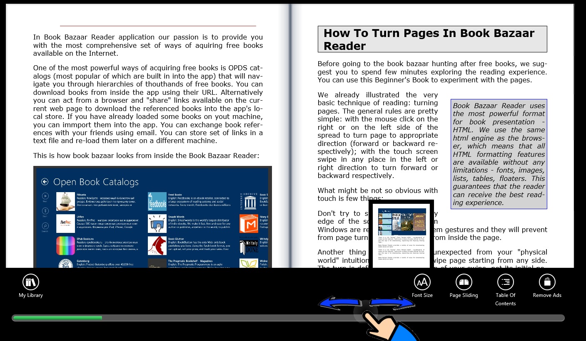
Task: Click paragraph starting 'Before going to the book bazaar'
Action: (432, 72)
